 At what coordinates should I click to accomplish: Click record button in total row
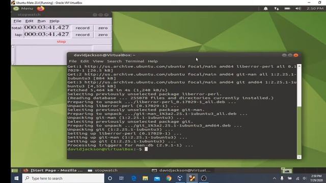tap(83, 28)
